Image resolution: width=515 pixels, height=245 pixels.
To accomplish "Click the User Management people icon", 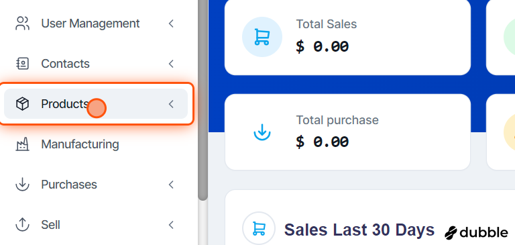I will [x=22, y=23].
